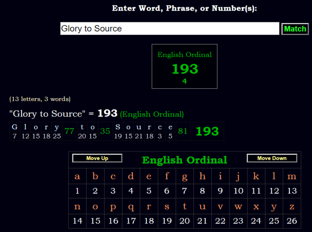Click letter 's' in cipher table
The height and width of the screenshot is (232, 312).
point(167,206)
